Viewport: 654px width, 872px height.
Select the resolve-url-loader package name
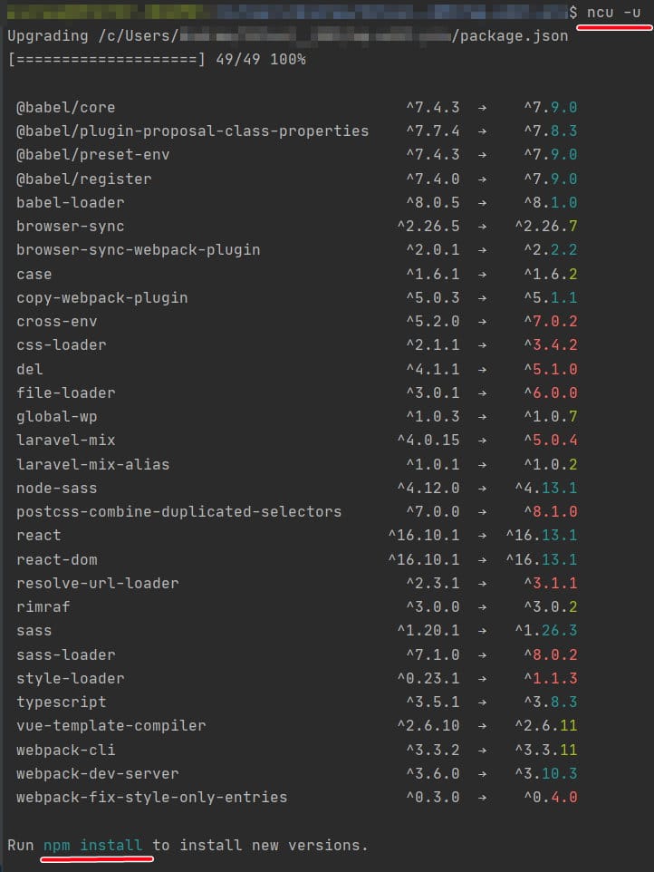coord(97,584)
